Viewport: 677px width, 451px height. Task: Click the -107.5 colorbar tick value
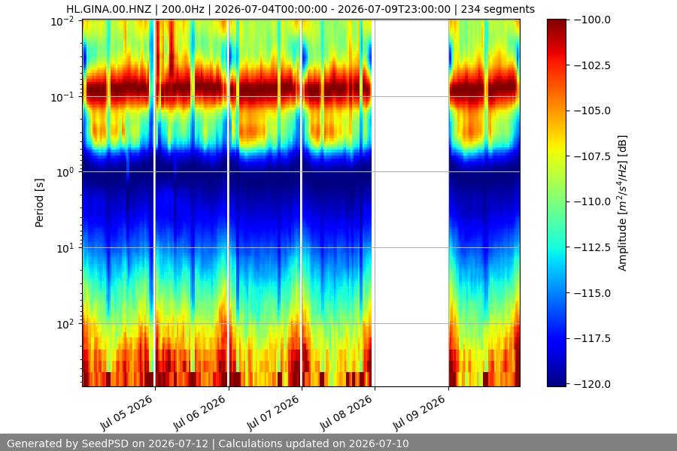coord(592,156)
